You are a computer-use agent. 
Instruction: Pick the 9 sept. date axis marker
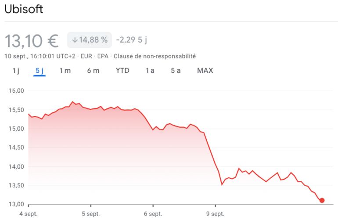(215, 214)
